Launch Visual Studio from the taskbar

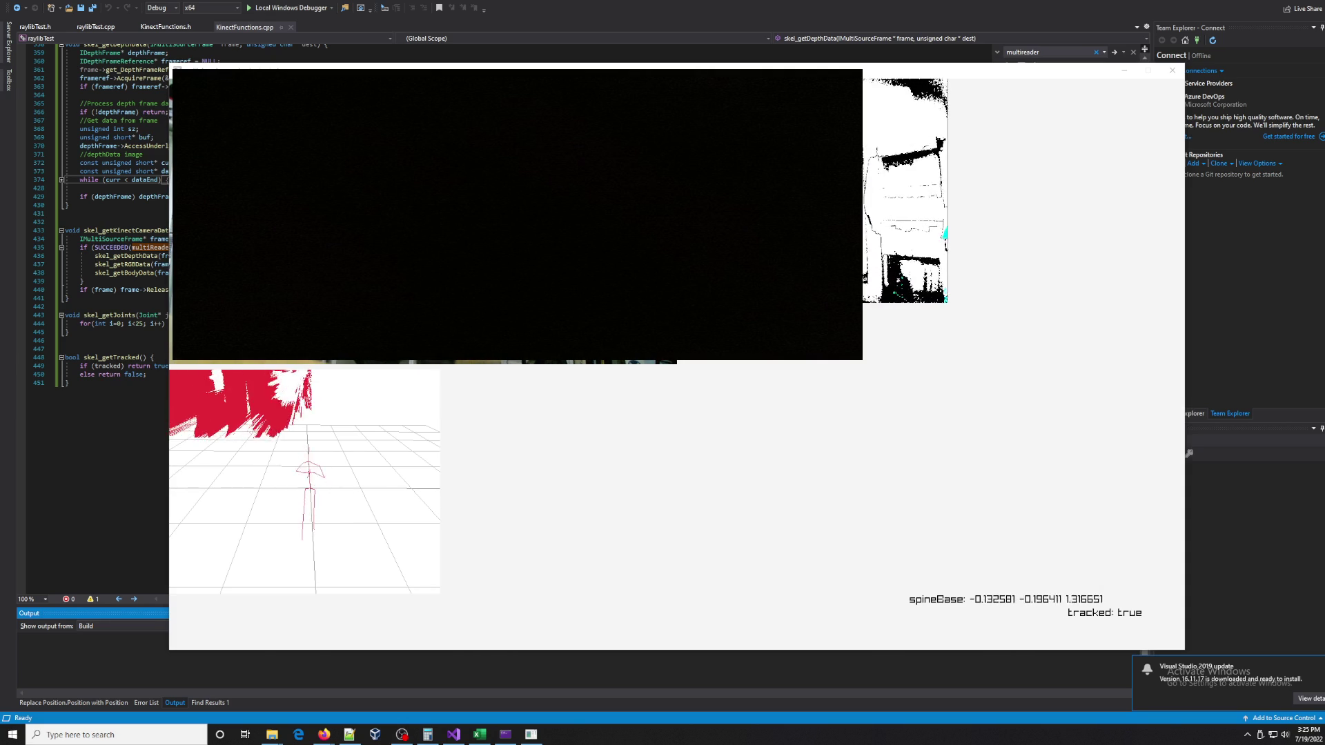pos(453,734)
